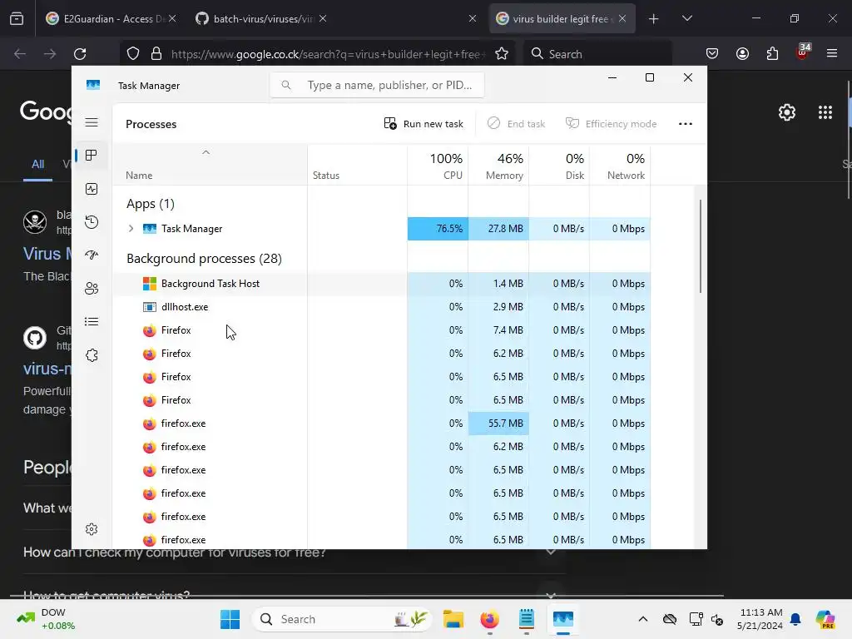Open Performance page icon in sidebar
This screenshot has height=639, width=852.
tap(92, 189)
